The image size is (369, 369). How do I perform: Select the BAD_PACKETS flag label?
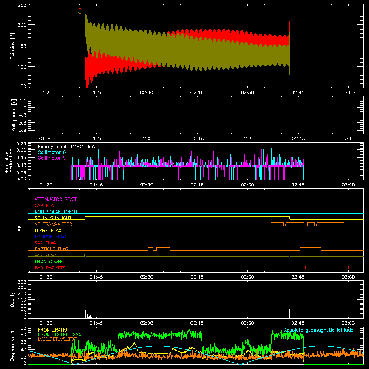click(50, 268)
